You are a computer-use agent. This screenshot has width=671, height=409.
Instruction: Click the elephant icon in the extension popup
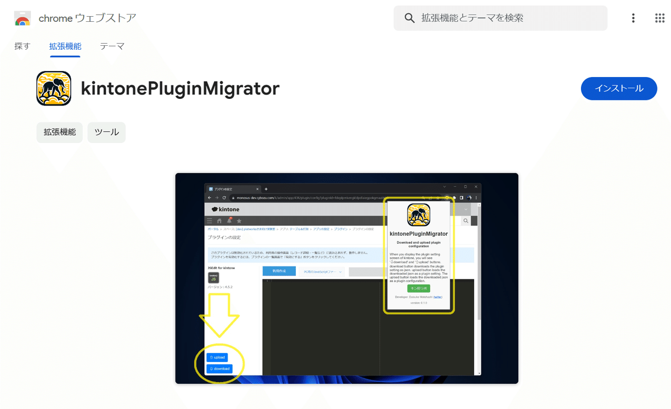tap(418, 215)
